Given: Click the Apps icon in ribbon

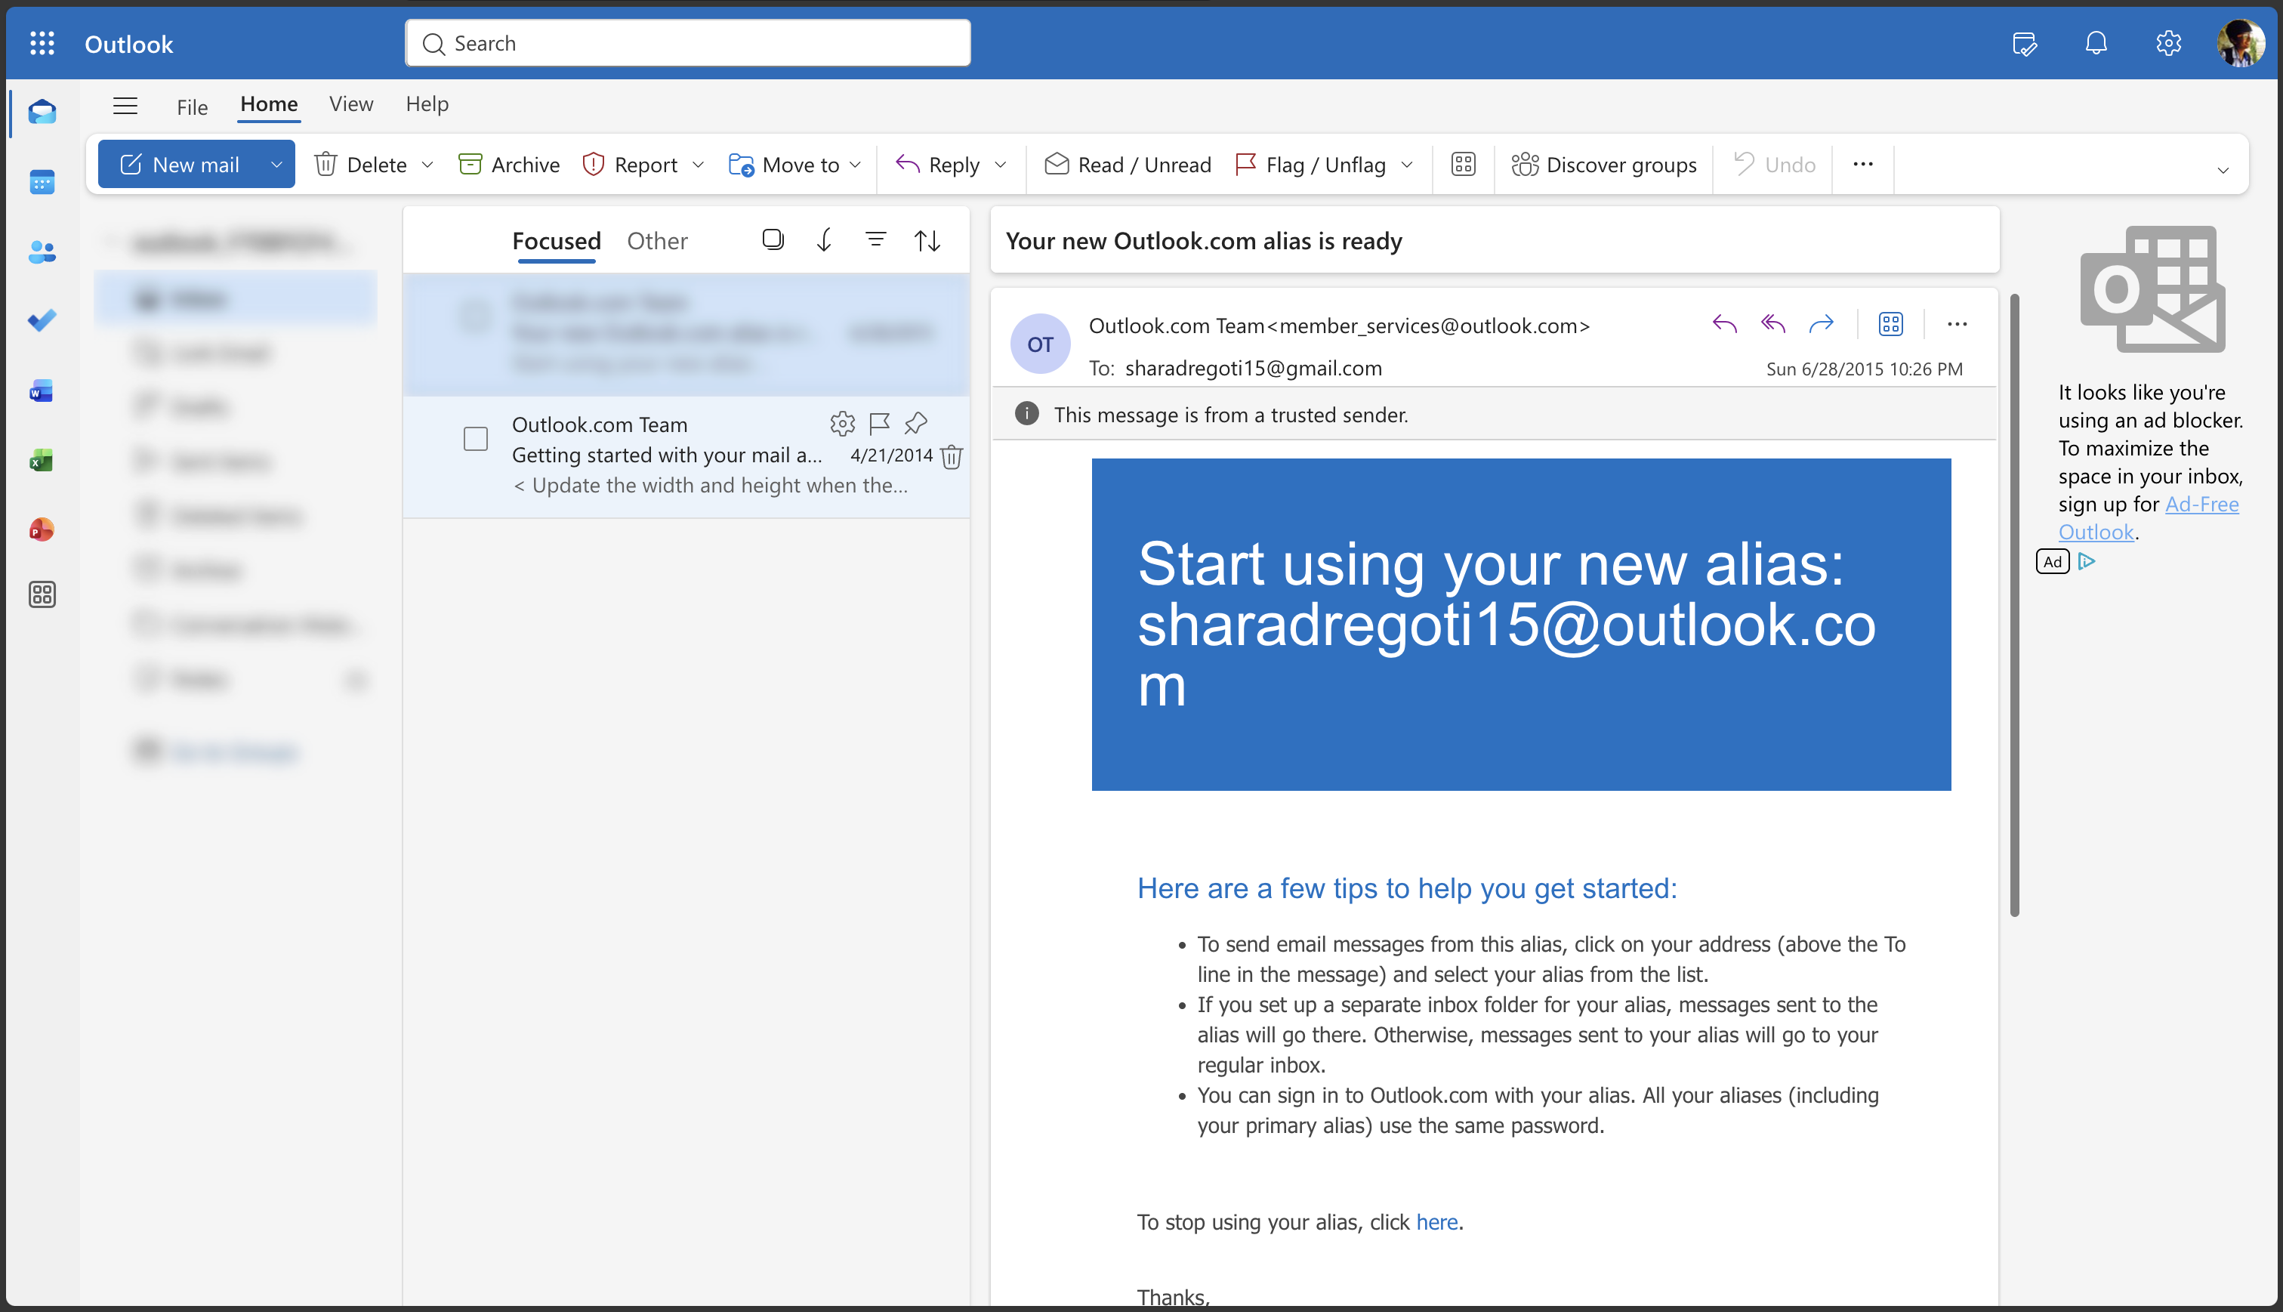Looking at the screenshot, I should (1463, 164).
